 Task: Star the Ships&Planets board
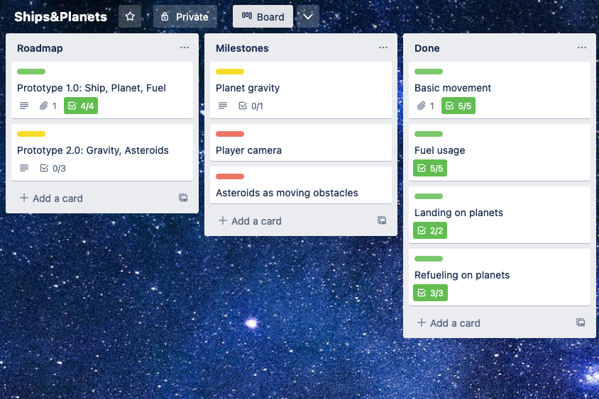tap(130, 16)
